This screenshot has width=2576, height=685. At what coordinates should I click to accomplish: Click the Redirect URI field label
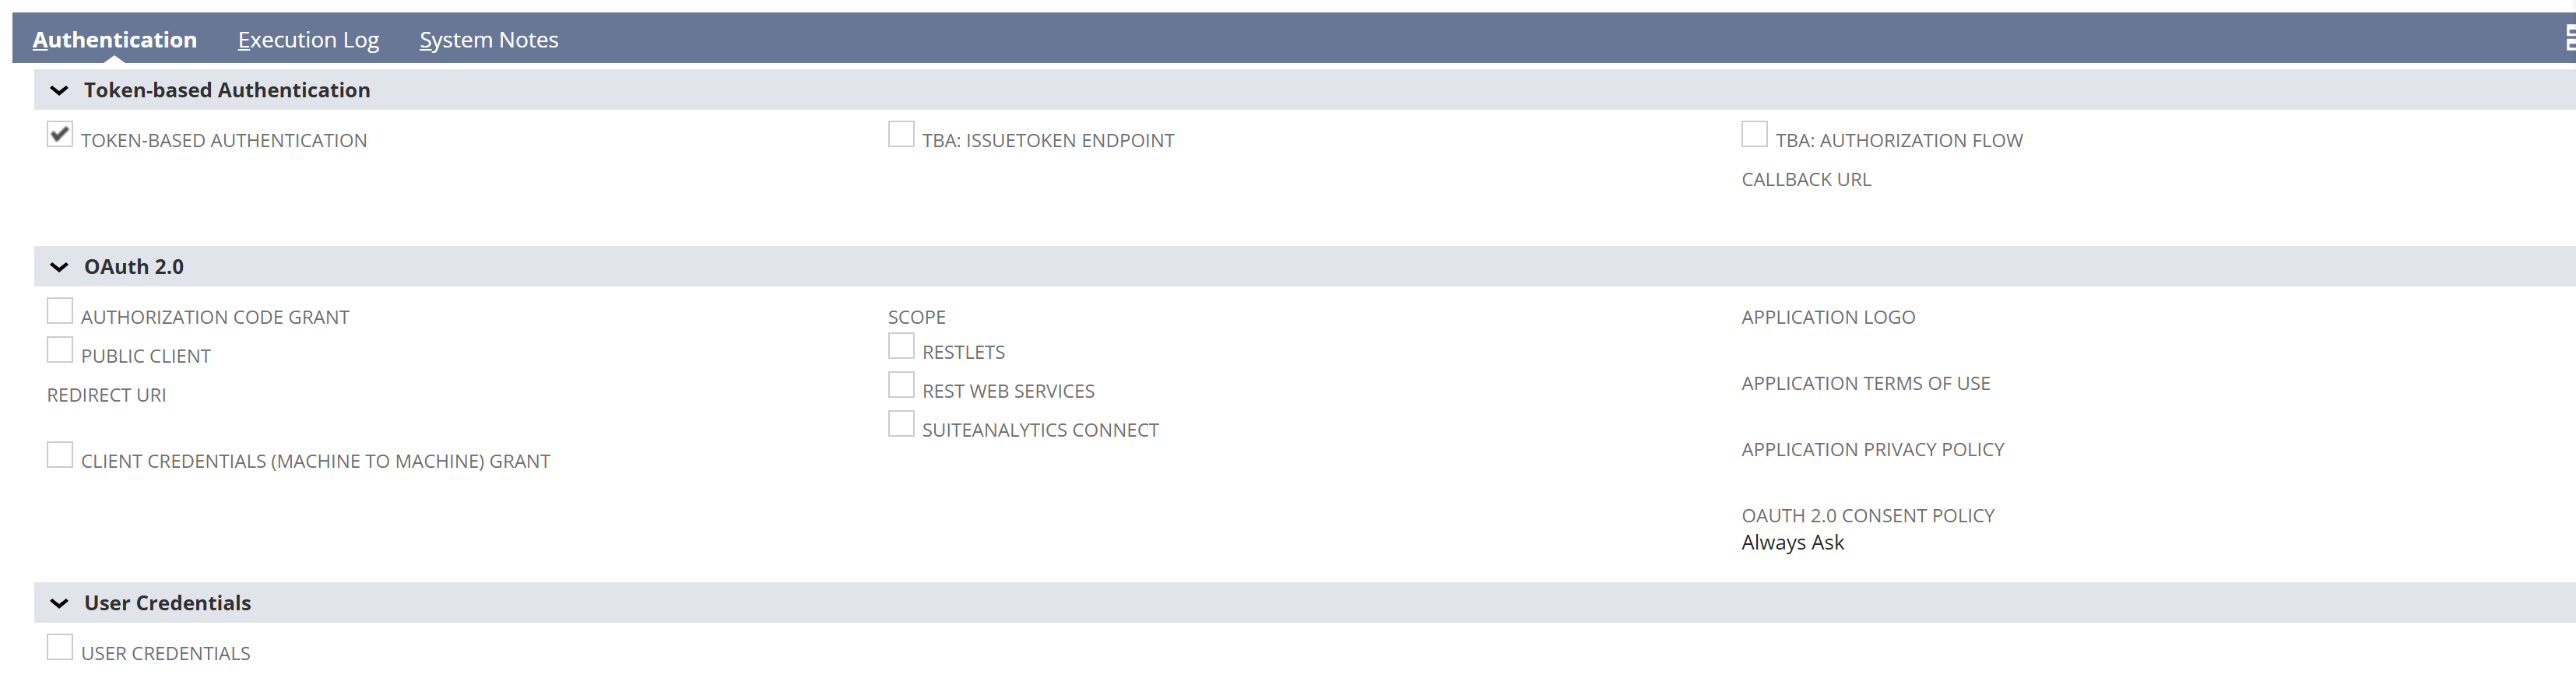point(107,395)
